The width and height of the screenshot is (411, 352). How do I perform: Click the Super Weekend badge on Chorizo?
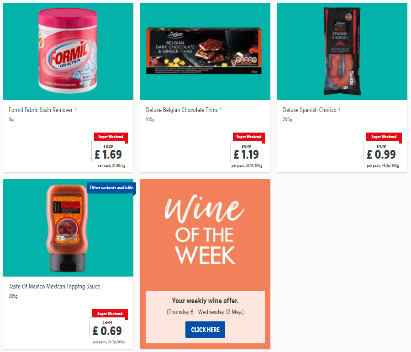[384, 137]
